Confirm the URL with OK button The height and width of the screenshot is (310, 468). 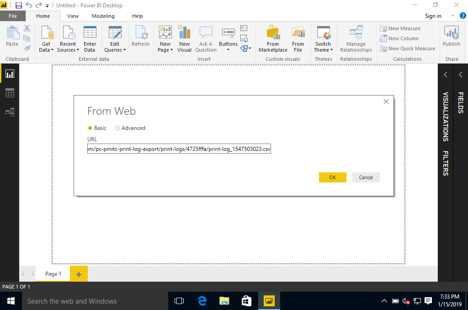click(332, 177)
